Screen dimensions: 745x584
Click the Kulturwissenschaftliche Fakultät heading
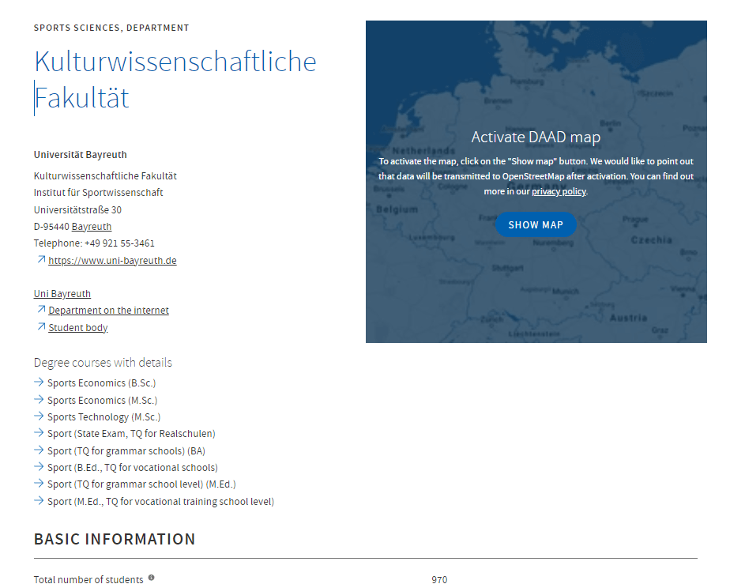coord(175,79)
